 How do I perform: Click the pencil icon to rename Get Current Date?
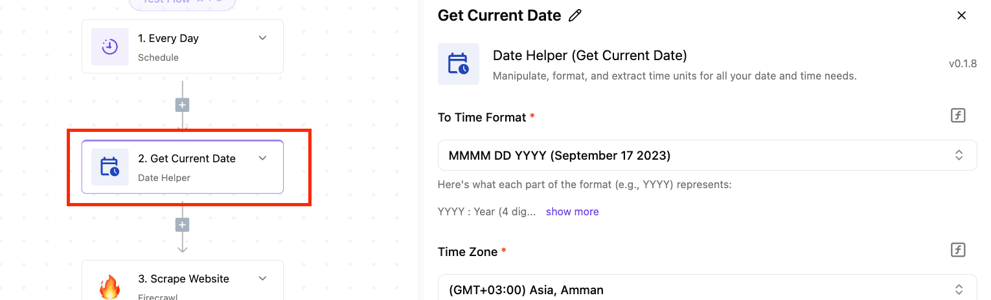575,16
